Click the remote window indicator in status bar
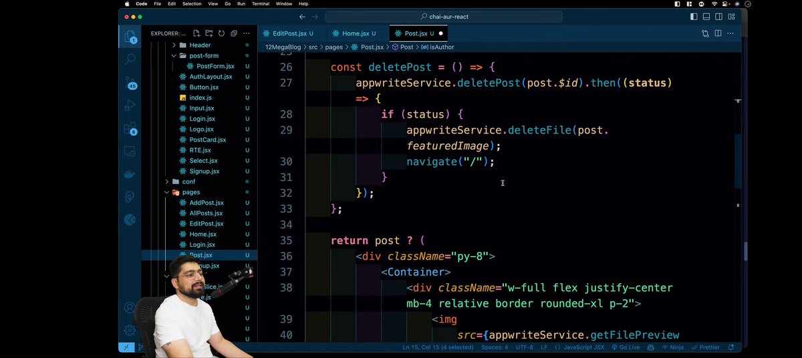 tap(128, 347)
